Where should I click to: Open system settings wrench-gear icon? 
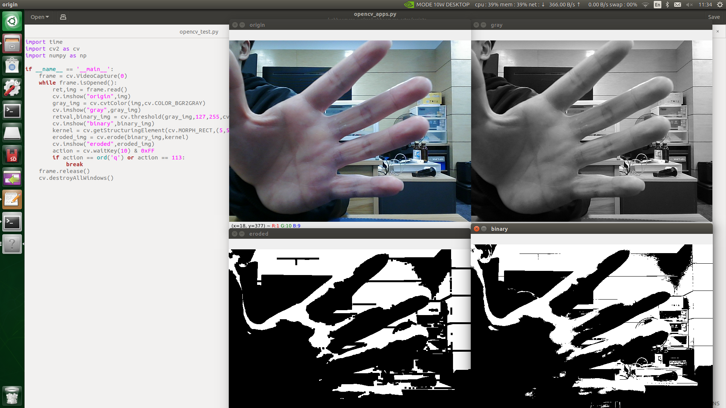(12, 88)
